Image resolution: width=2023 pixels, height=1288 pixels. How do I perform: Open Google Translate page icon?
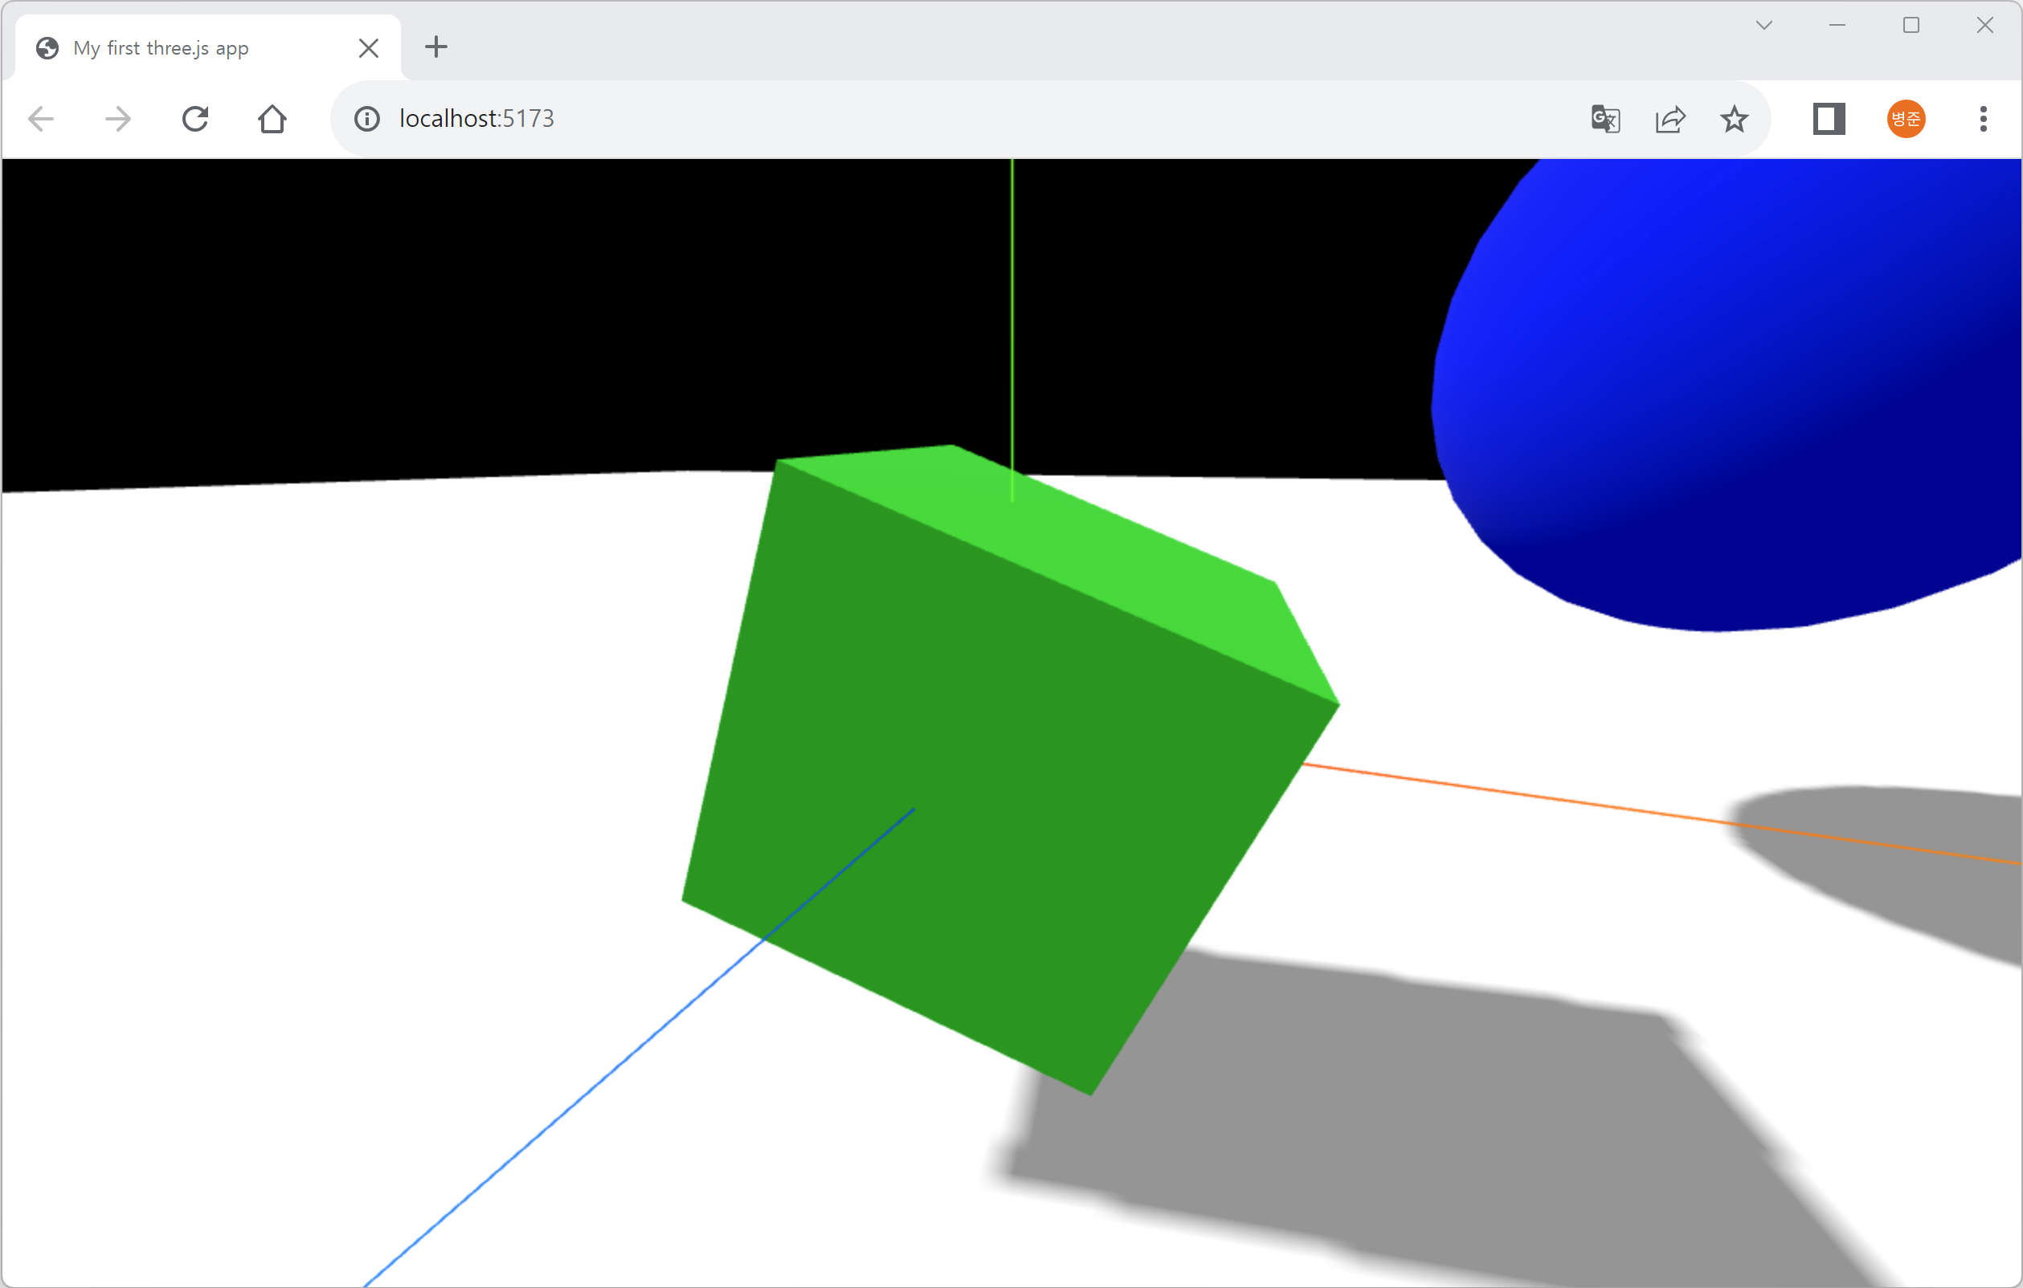point(1604,118)
